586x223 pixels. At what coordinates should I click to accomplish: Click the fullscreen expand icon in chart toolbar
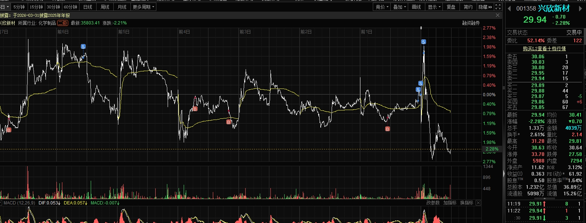coord(498,7)
